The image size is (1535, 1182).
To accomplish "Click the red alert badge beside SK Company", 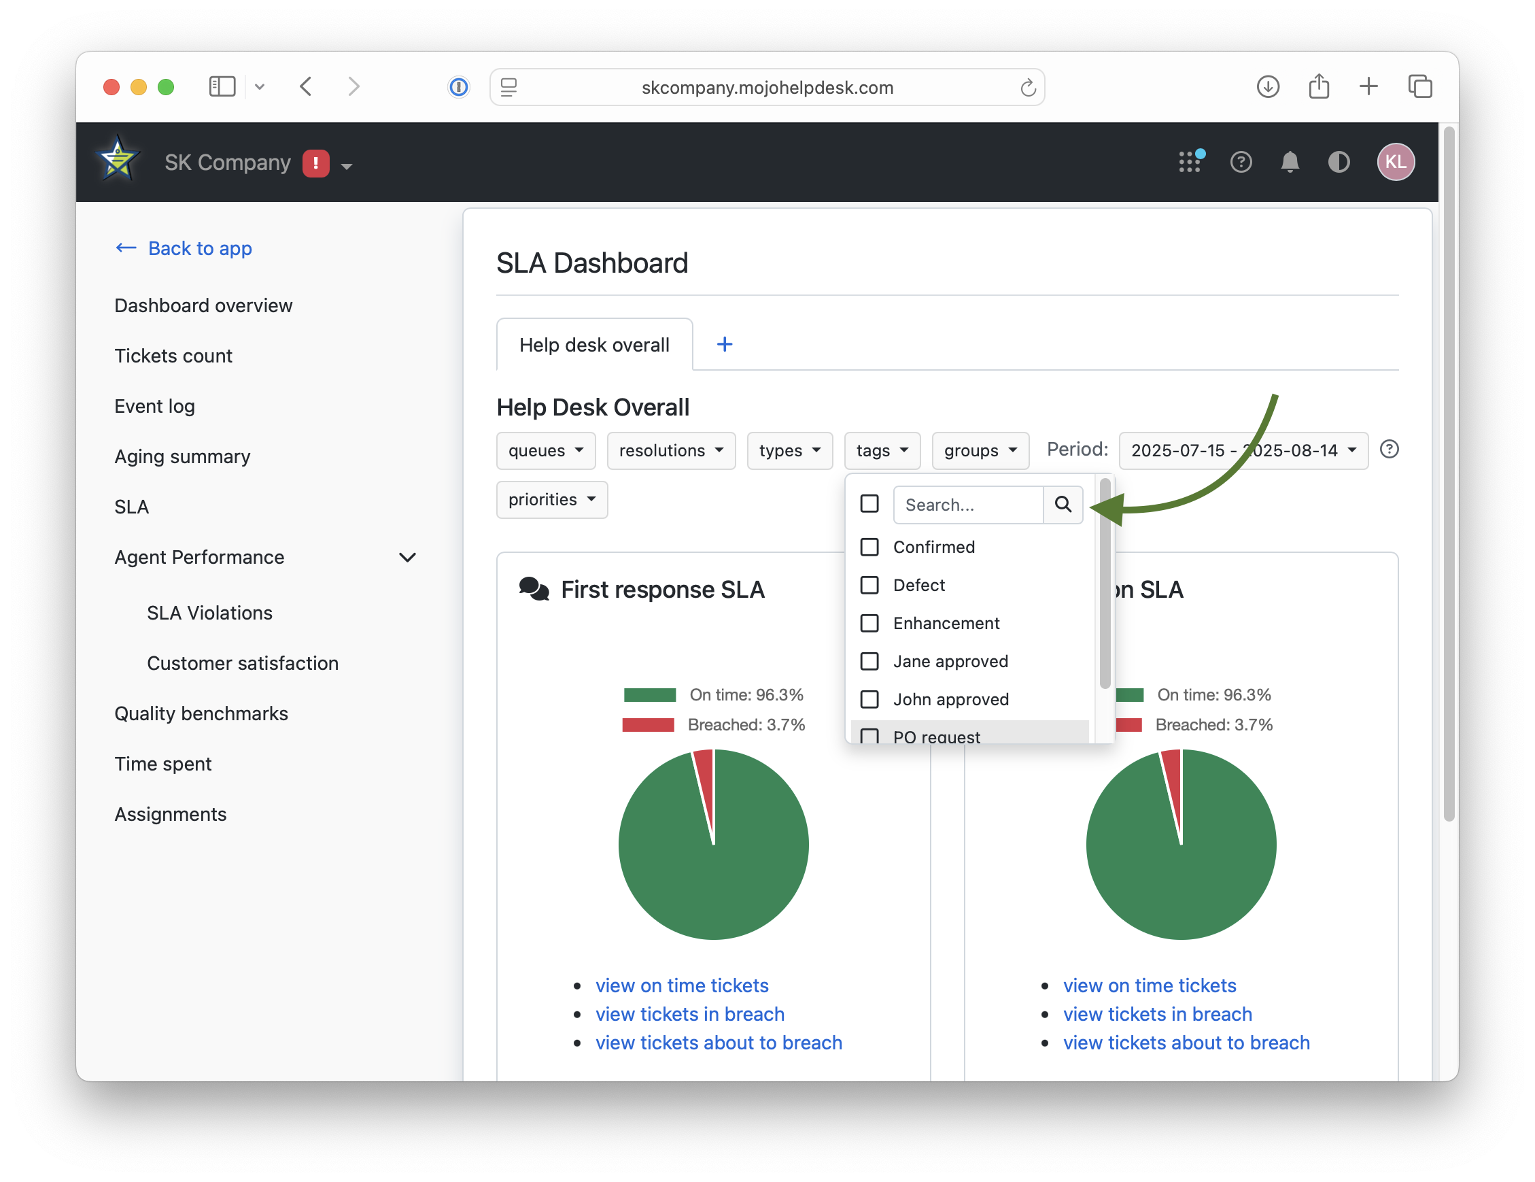I will (315, 163).
